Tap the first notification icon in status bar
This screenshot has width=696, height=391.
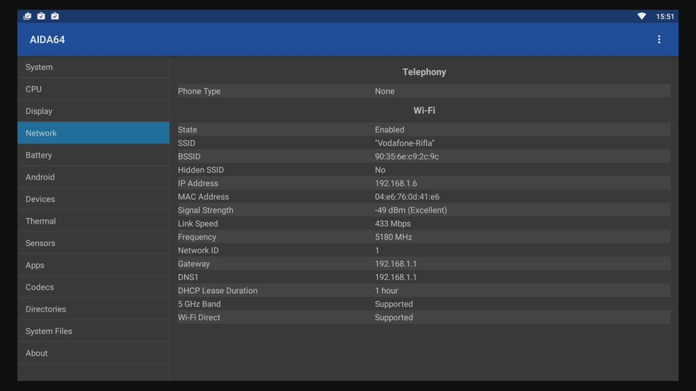click(27, 16)
